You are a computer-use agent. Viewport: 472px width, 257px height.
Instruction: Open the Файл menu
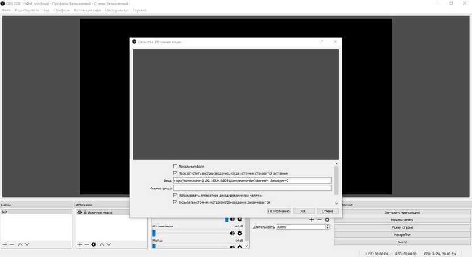[6, 10]
